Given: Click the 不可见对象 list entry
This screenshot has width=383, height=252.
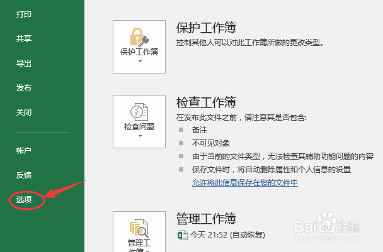Looking at the screenshot, I should 211,143.
